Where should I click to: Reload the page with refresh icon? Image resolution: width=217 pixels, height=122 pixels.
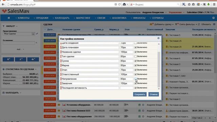(119, 4)
